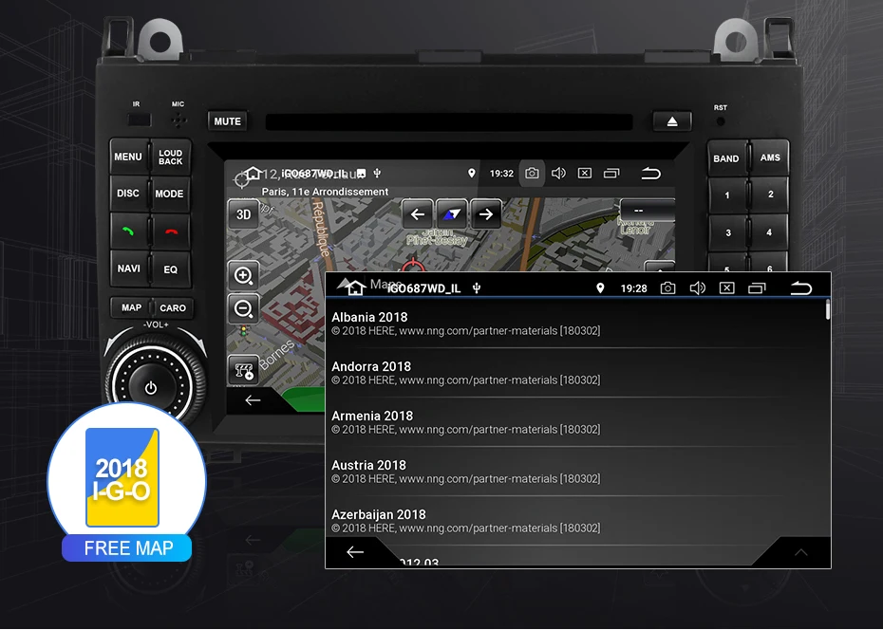Click the Maps list scrollbar
883x630 pixels.
click(828, 310)
